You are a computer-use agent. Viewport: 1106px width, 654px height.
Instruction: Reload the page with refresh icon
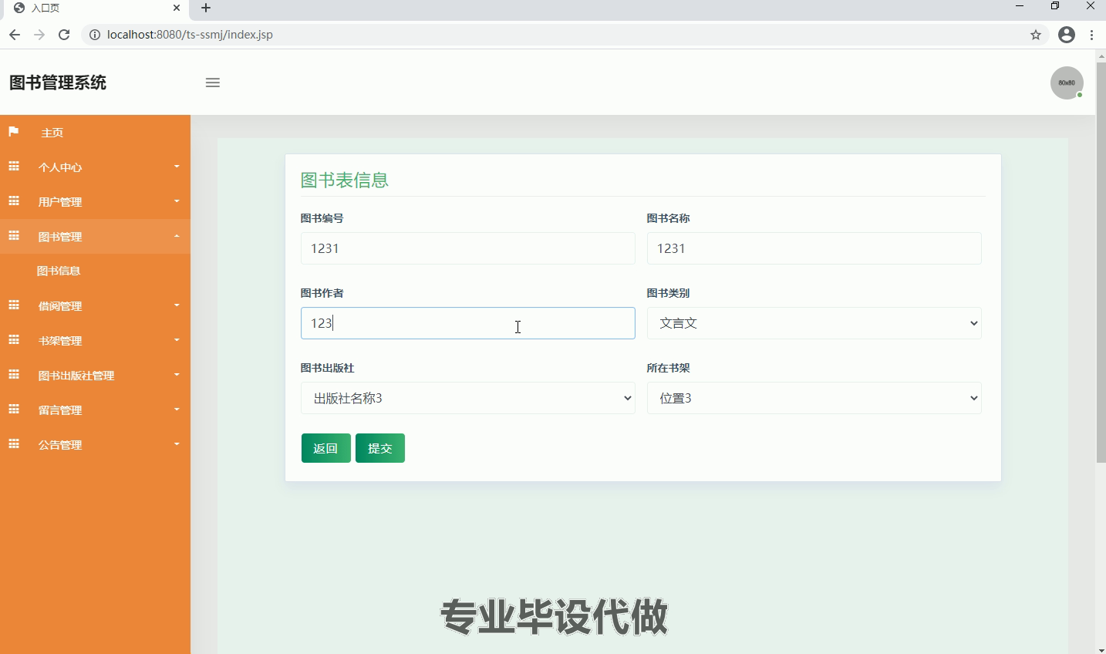click(x=64, y=35)
